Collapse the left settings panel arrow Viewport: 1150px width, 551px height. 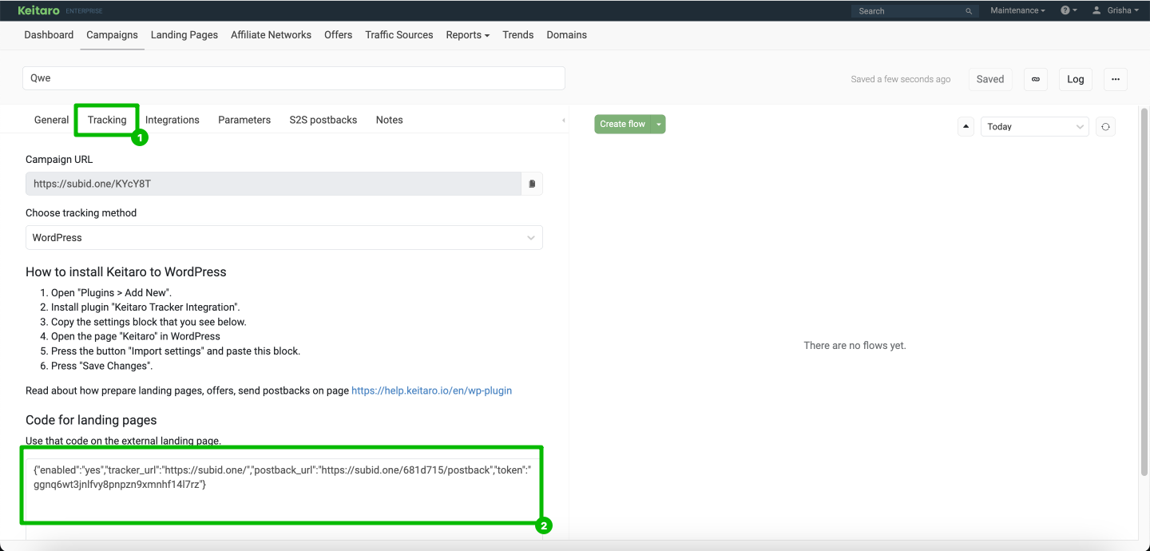click(x=564, y=120)
